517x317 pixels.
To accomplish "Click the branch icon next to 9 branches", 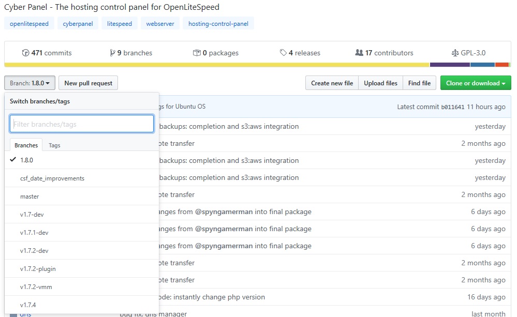I will coord(112,53).
